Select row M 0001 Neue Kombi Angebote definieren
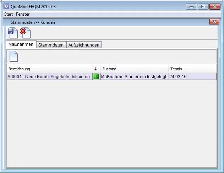The width and height of the screenshot is (224, 173). click(x=49, y=76)
